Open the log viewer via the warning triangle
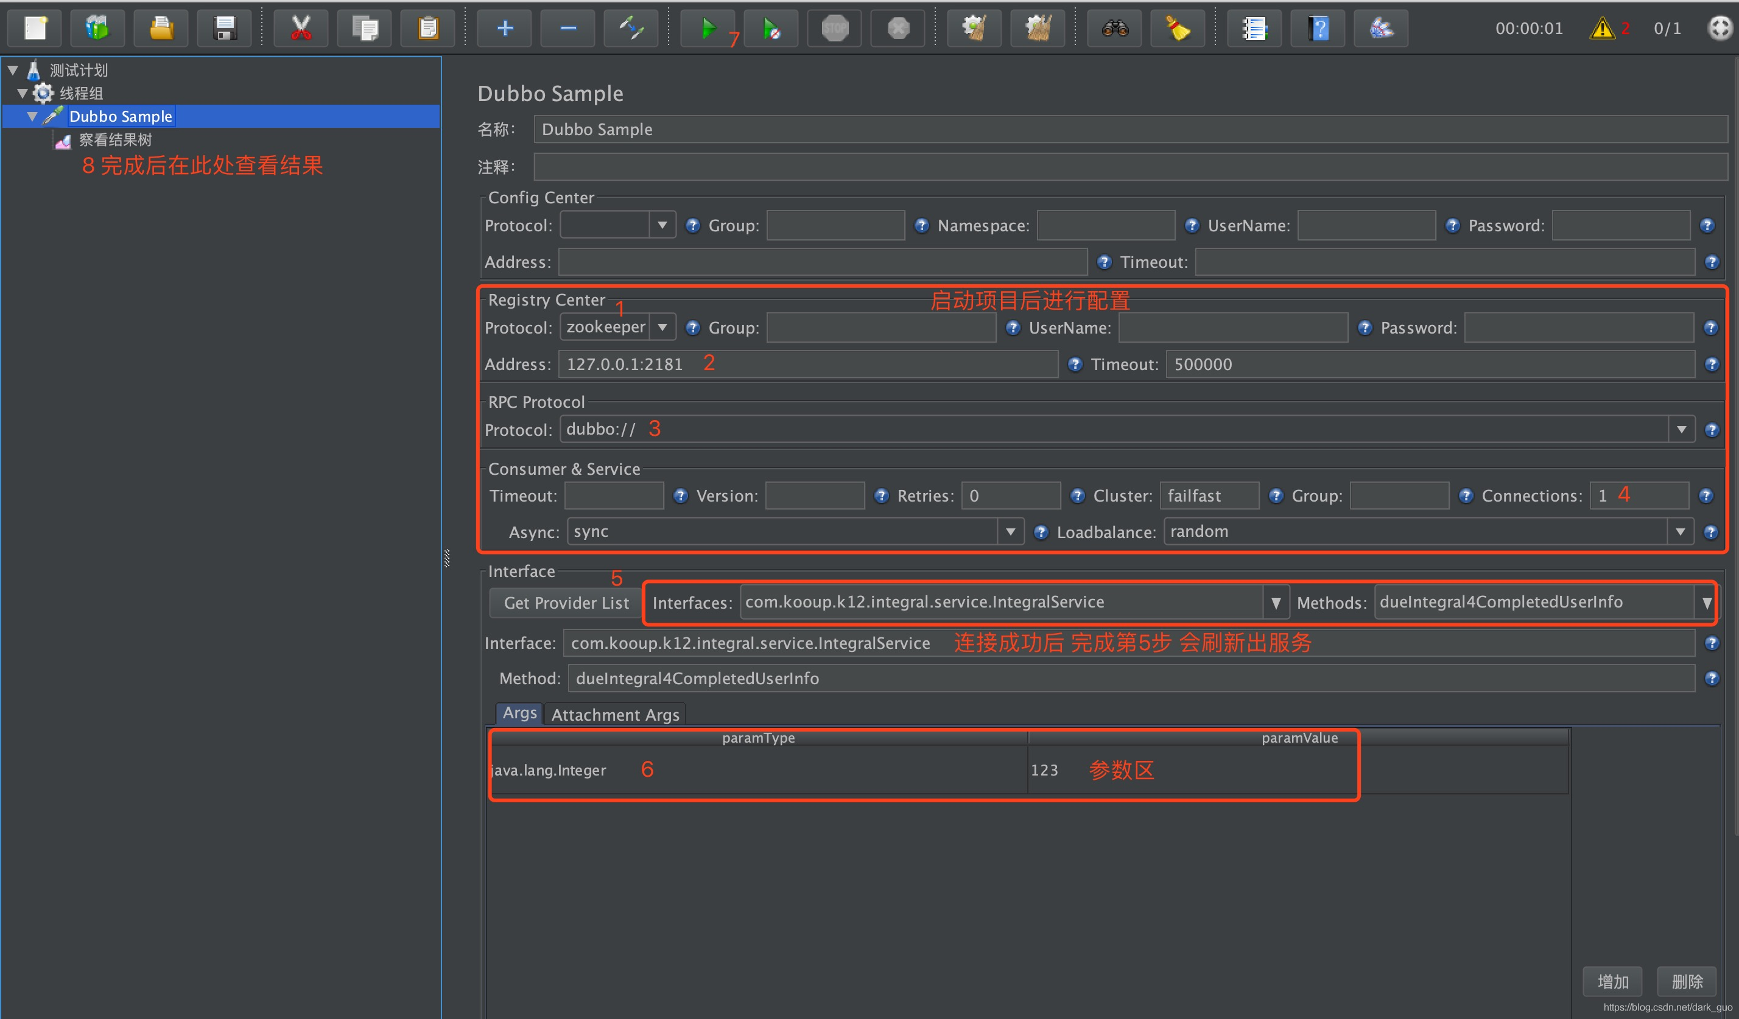 click(x=1601, y=28)
